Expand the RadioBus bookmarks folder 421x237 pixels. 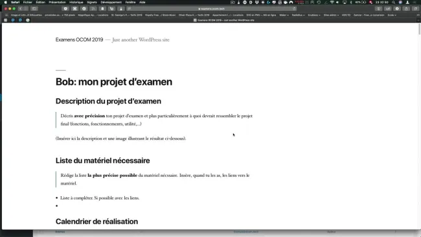(298, 15)
